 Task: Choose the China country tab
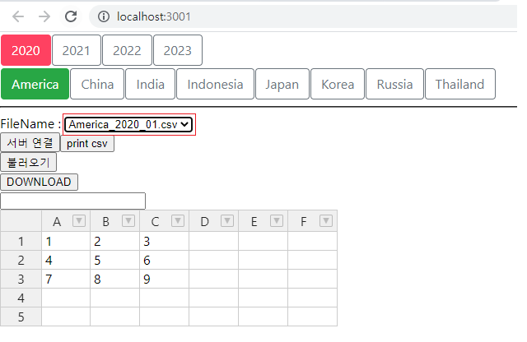[x=97, y=84]
